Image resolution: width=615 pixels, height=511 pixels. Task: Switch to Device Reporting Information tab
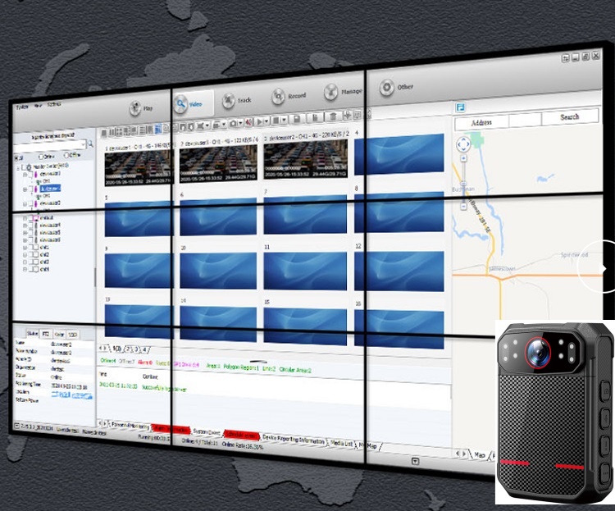coord(294,440)
